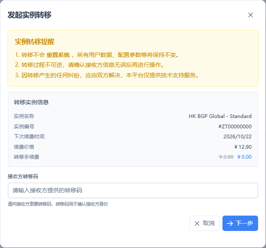Image resolution: width=266 pixels, height=248 pixels.
Task: Click the crossed-out ¥2.00 transfer fee
Action: (226, 157)
